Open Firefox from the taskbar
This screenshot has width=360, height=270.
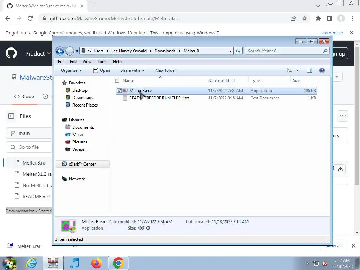click(96, 263)
